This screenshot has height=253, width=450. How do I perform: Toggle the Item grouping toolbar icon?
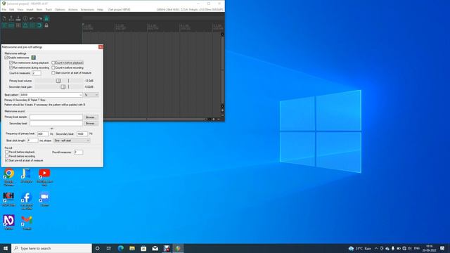[11, 25]
